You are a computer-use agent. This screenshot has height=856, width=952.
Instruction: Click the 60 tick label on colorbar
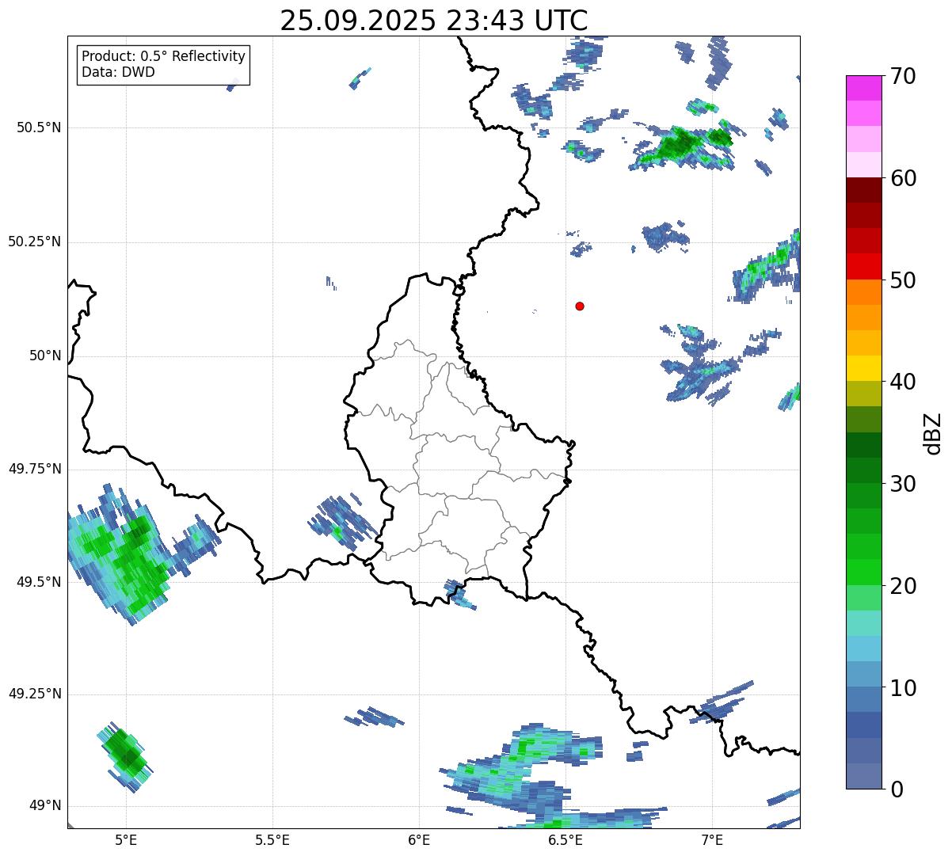(903, 178)
